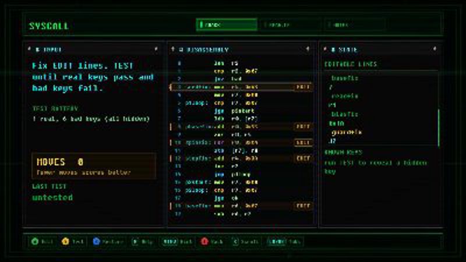The image size is (466, 262).
Task: Click the 'LAST TEST' label
Action: tap(50, 186)
